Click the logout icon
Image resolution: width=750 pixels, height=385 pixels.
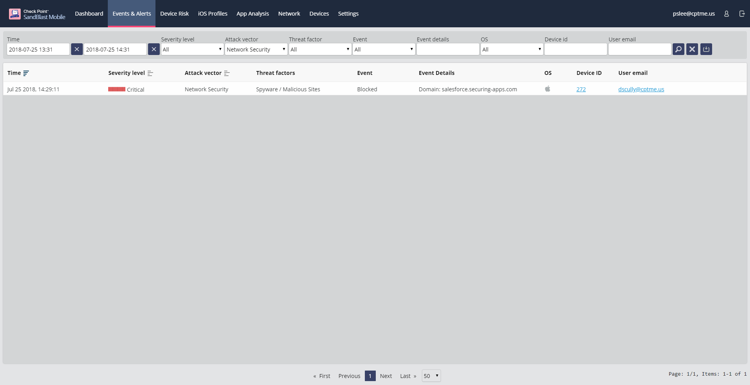[x=742, y=14]
